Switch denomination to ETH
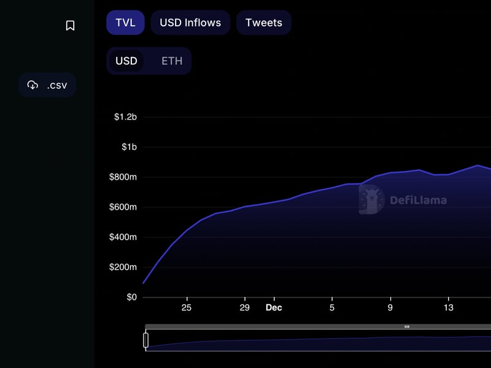 [172, 61]
